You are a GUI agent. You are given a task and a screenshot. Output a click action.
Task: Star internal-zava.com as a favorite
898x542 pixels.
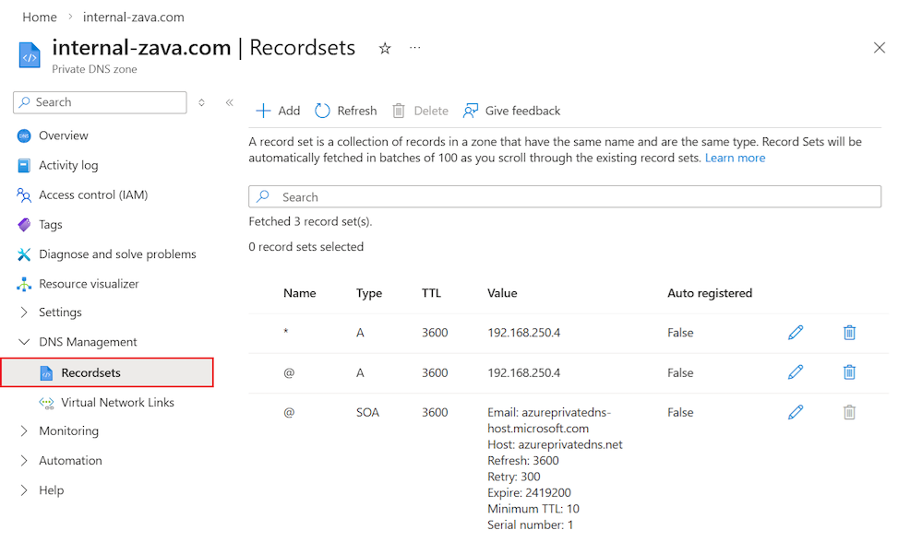384,48
